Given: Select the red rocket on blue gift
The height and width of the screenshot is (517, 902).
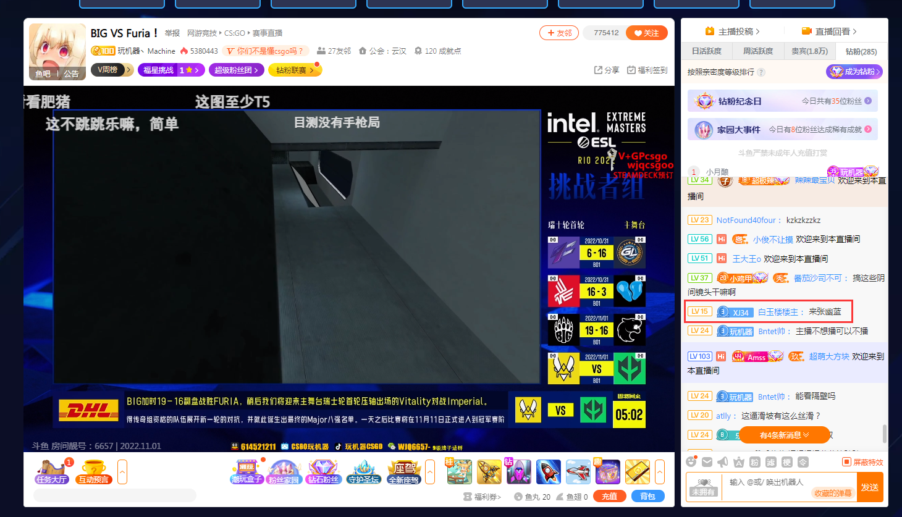Looking at the screenshot, I should pyautogui.click(x=549, y=472).
